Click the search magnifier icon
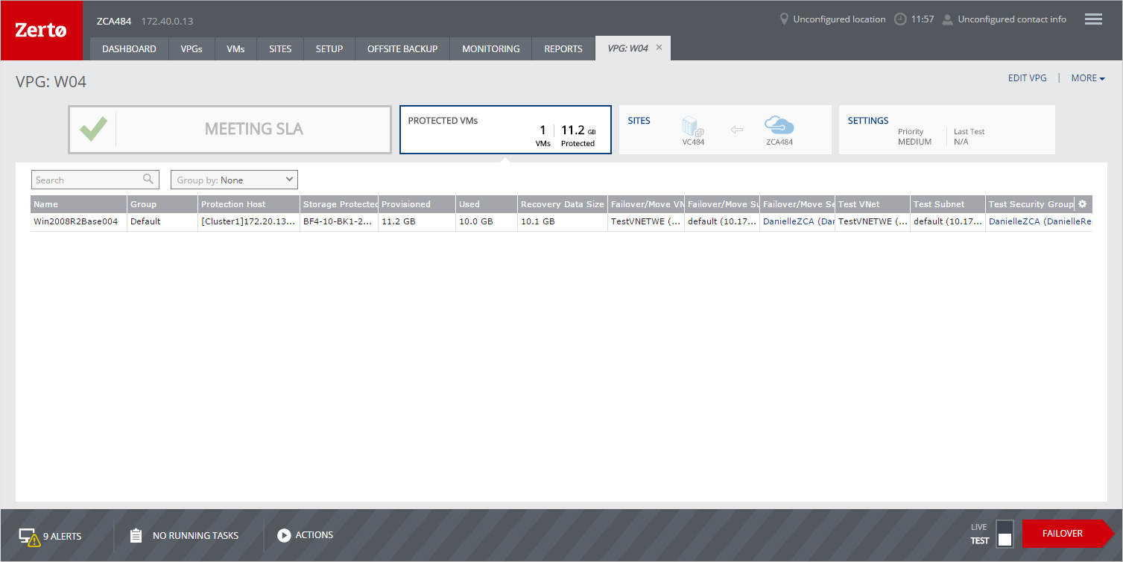 148,179
